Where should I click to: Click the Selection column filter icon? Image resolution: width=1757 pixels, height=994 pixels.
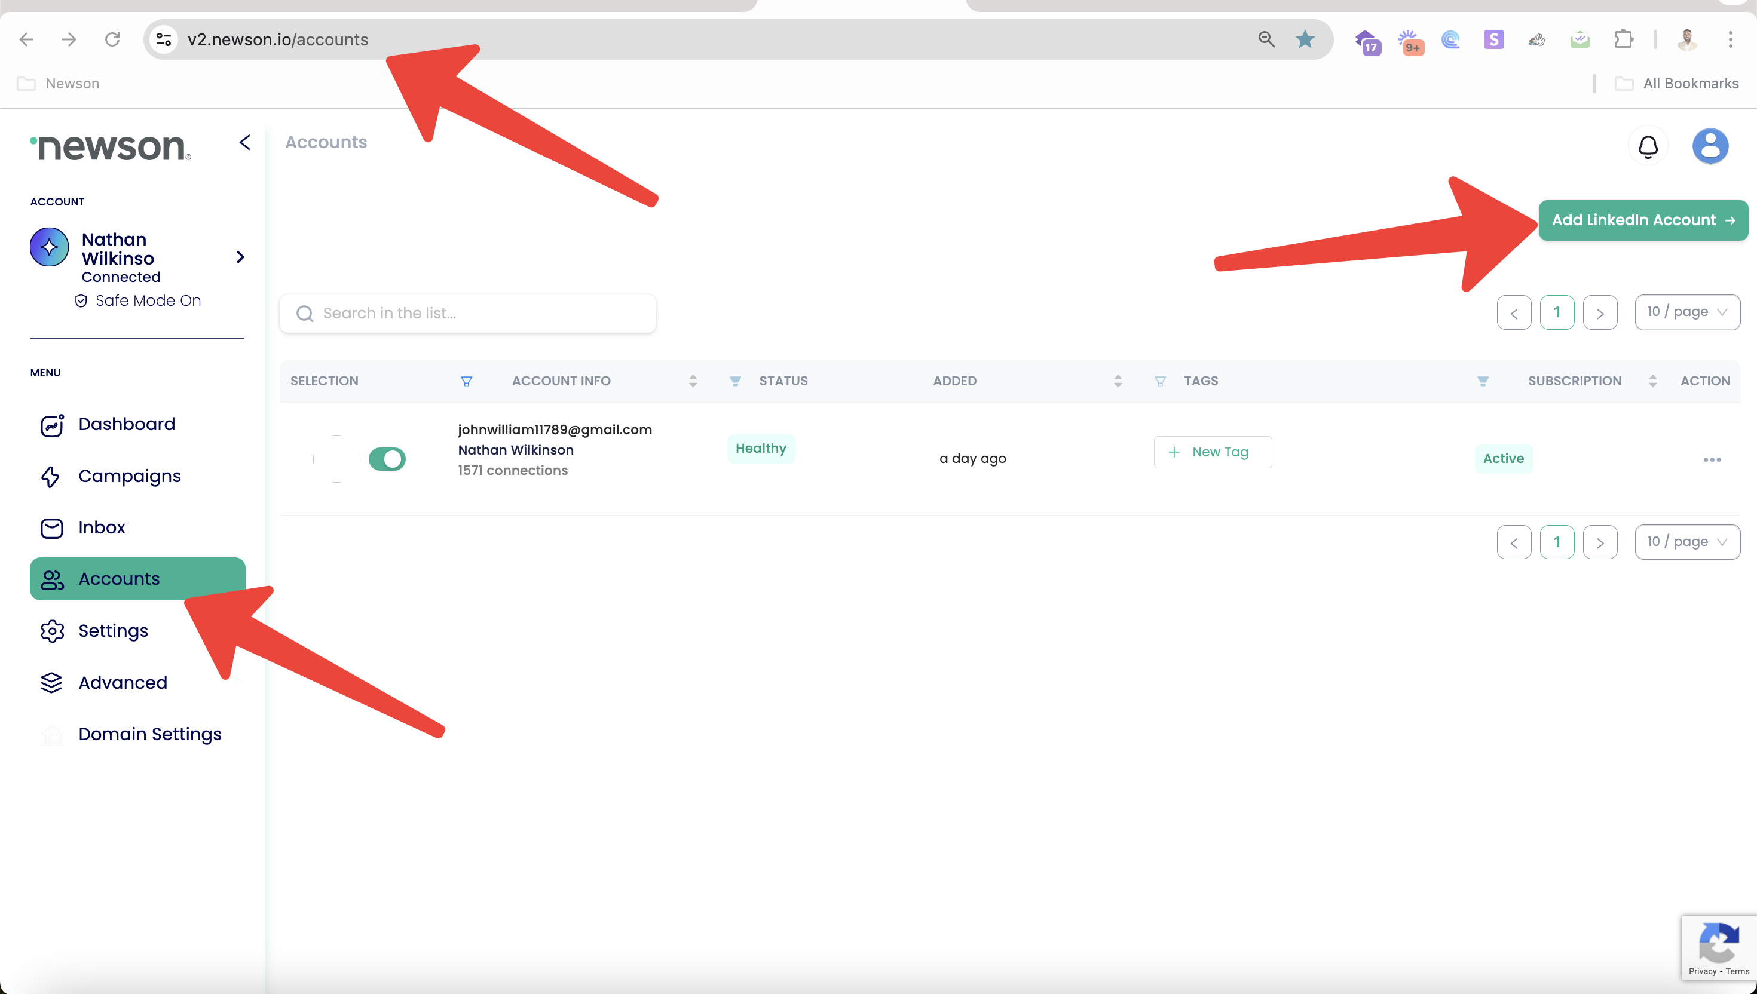[x=466, y=382]
